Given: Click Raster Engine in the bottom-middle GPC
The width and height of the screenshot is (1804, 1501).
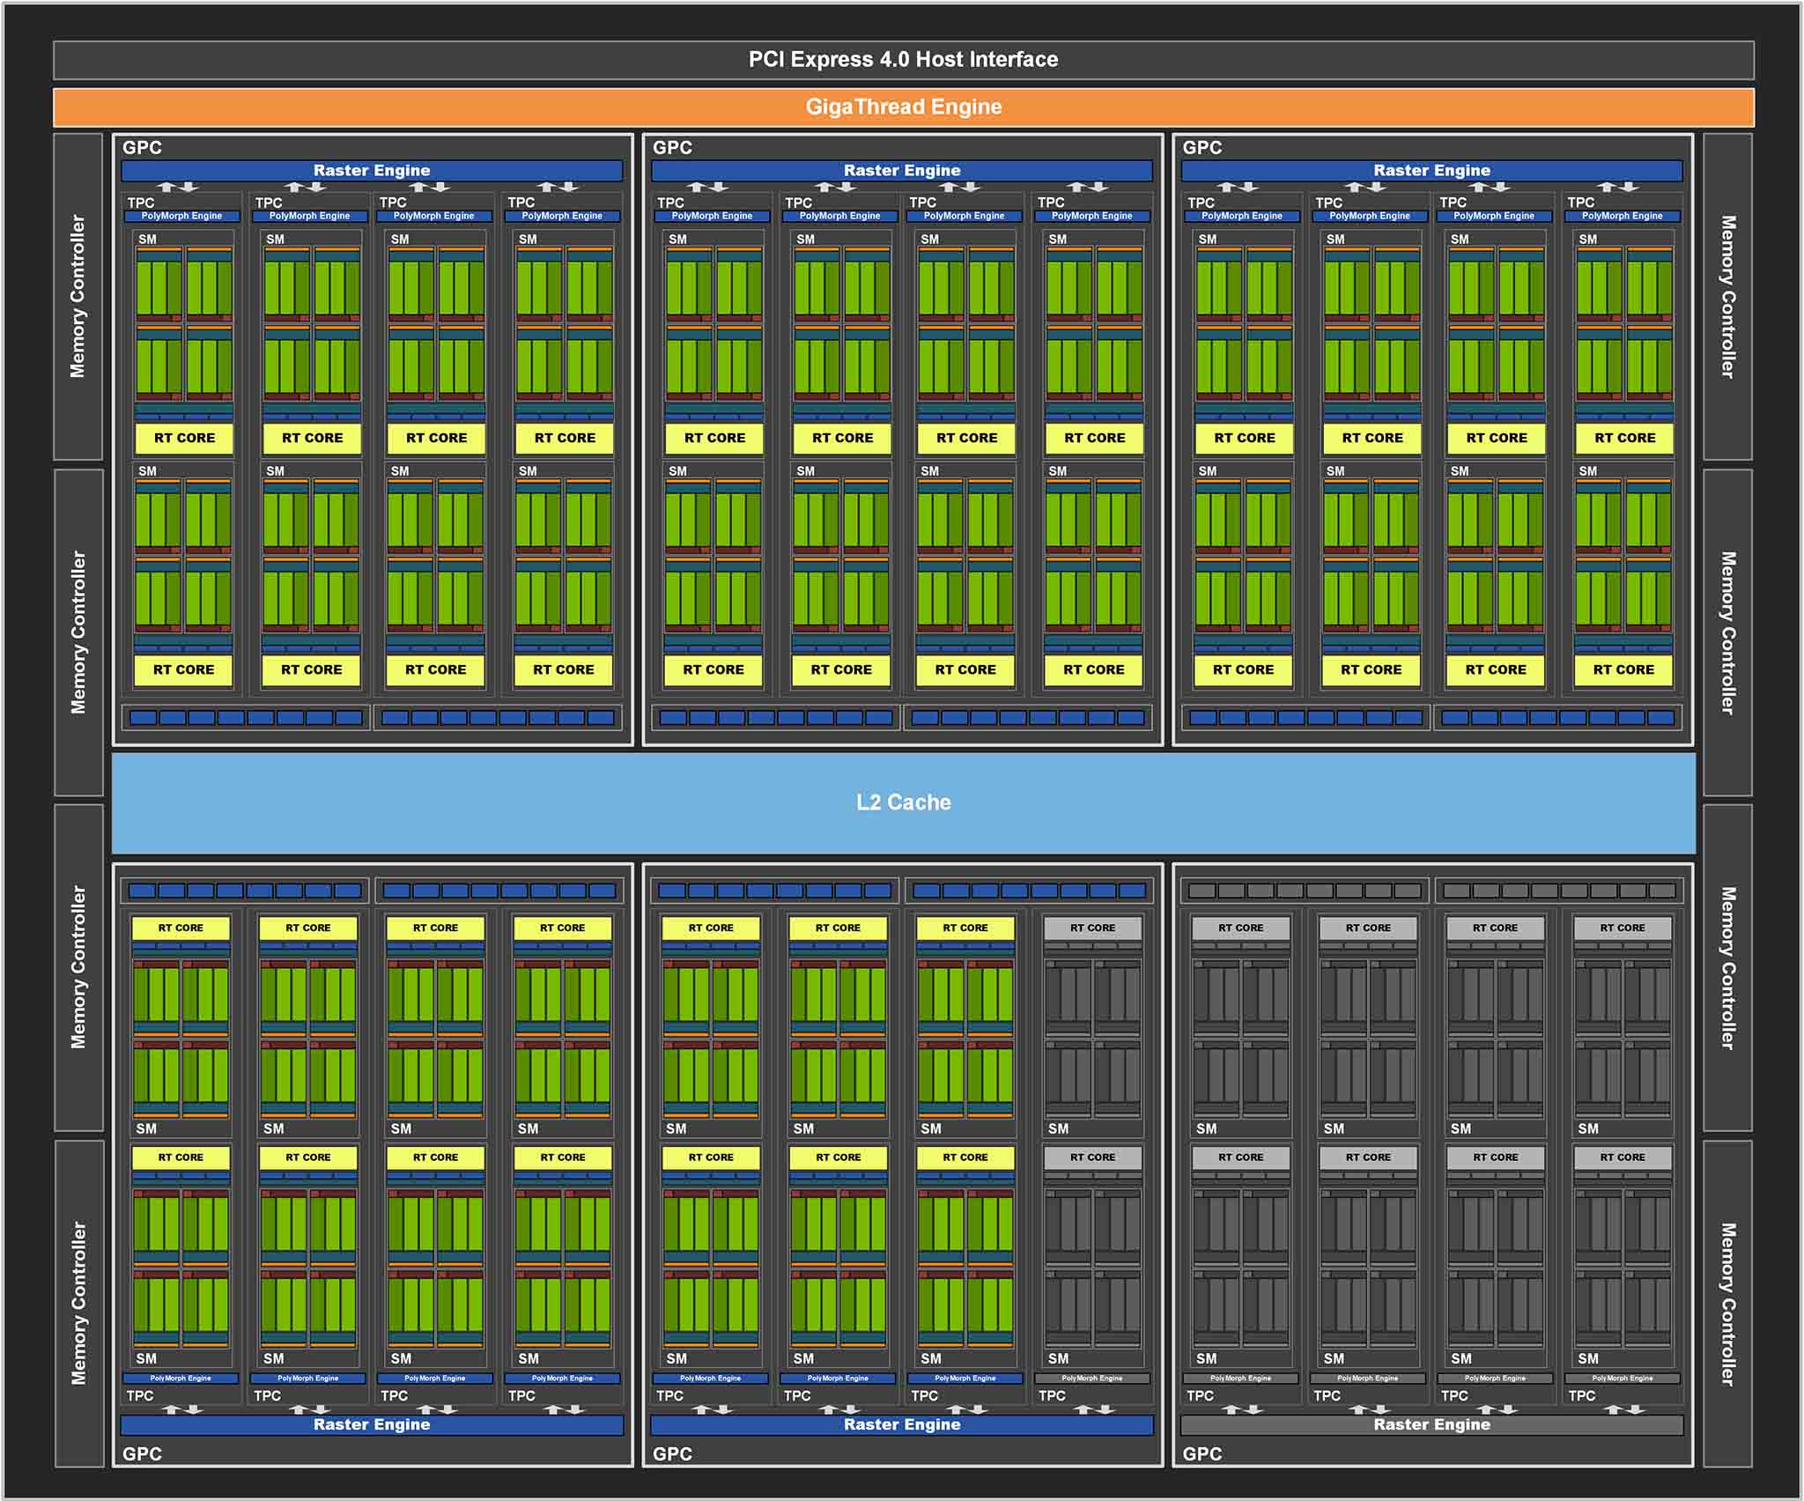Looking at the screenshot, I should [902, 1424].
